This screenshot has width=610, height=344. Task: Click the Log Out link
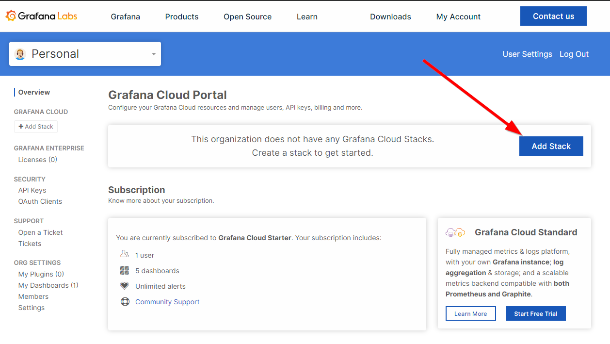pyautogui.click(x=574, y=54)
